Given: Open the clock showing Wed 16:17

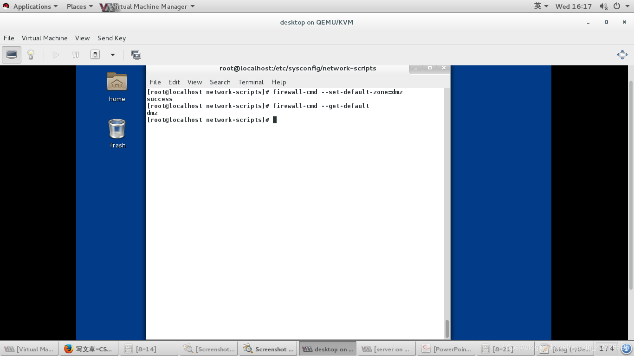Looking at the screenshot, I should point(574,6).
